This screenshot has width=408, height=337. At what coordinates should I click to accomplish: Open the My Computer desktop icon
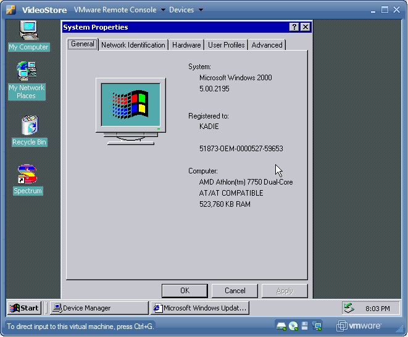pyautogui.click(x=28, y=36)
